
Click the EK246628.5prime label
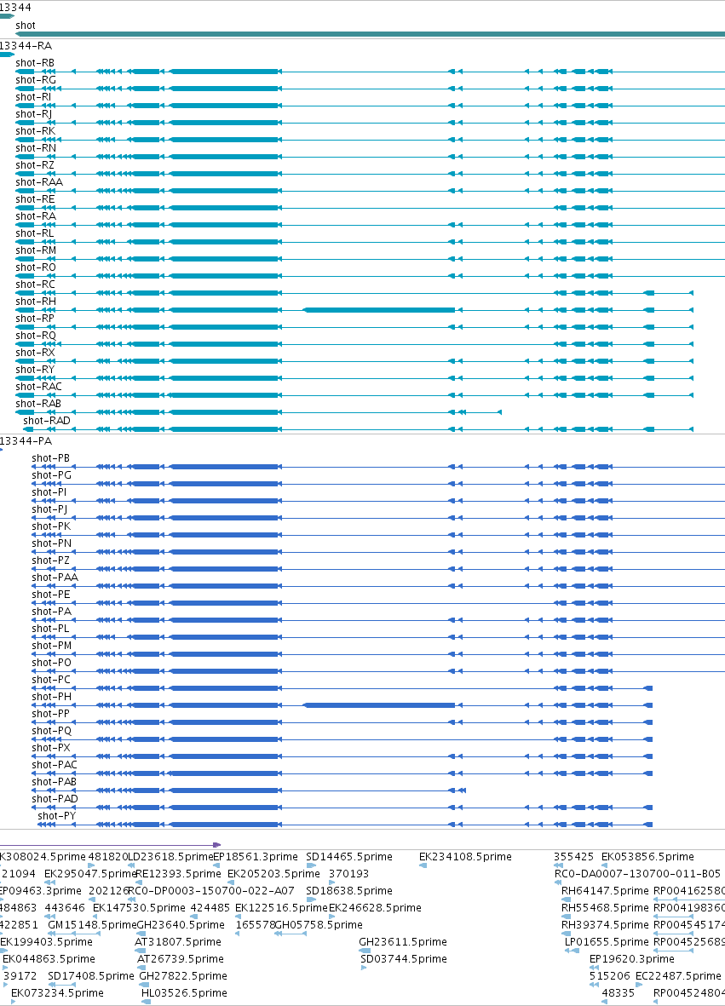tap(375, 908)
